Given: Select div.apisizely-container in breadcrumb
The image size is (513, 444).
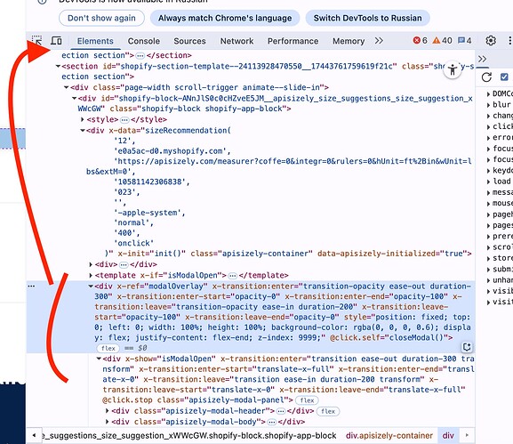Looking at the screenshot, I should (x=389, y=435).
